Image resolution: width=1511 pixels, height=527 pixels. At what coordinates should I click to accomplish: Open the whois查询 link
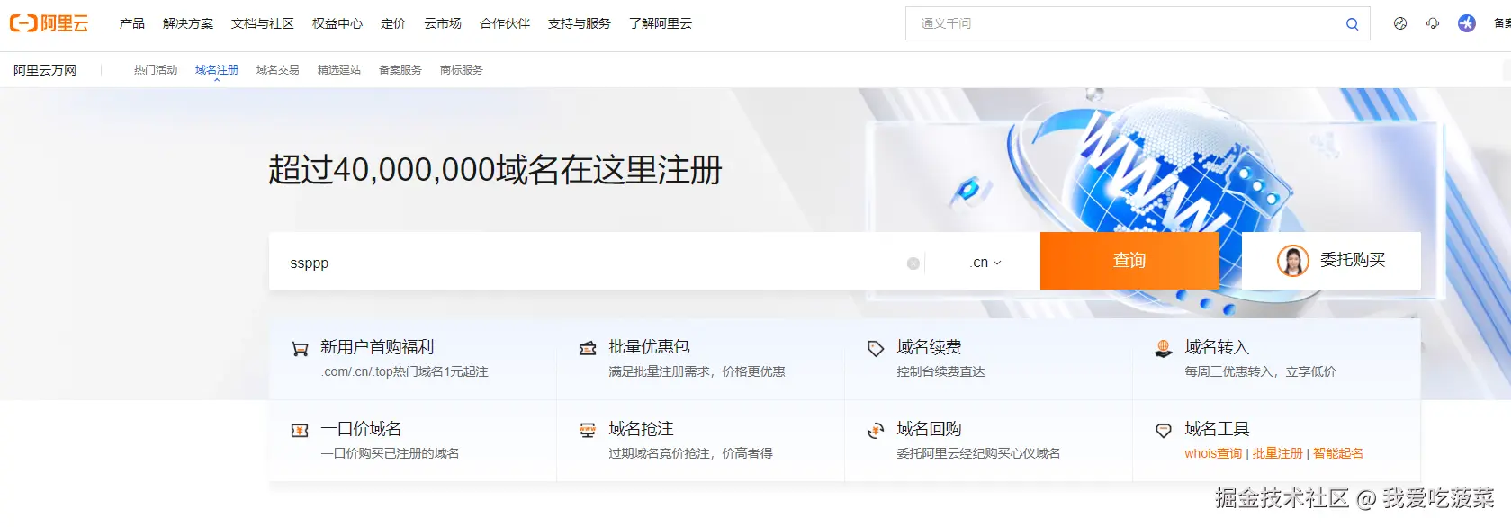click(x=1213, y=454)
